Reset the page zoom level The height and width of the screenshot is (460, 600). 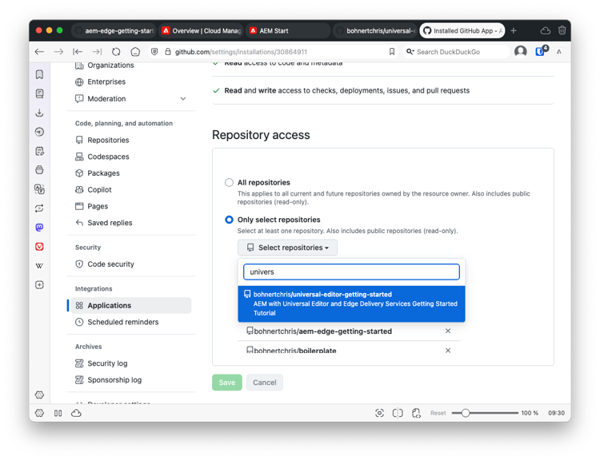438,413
